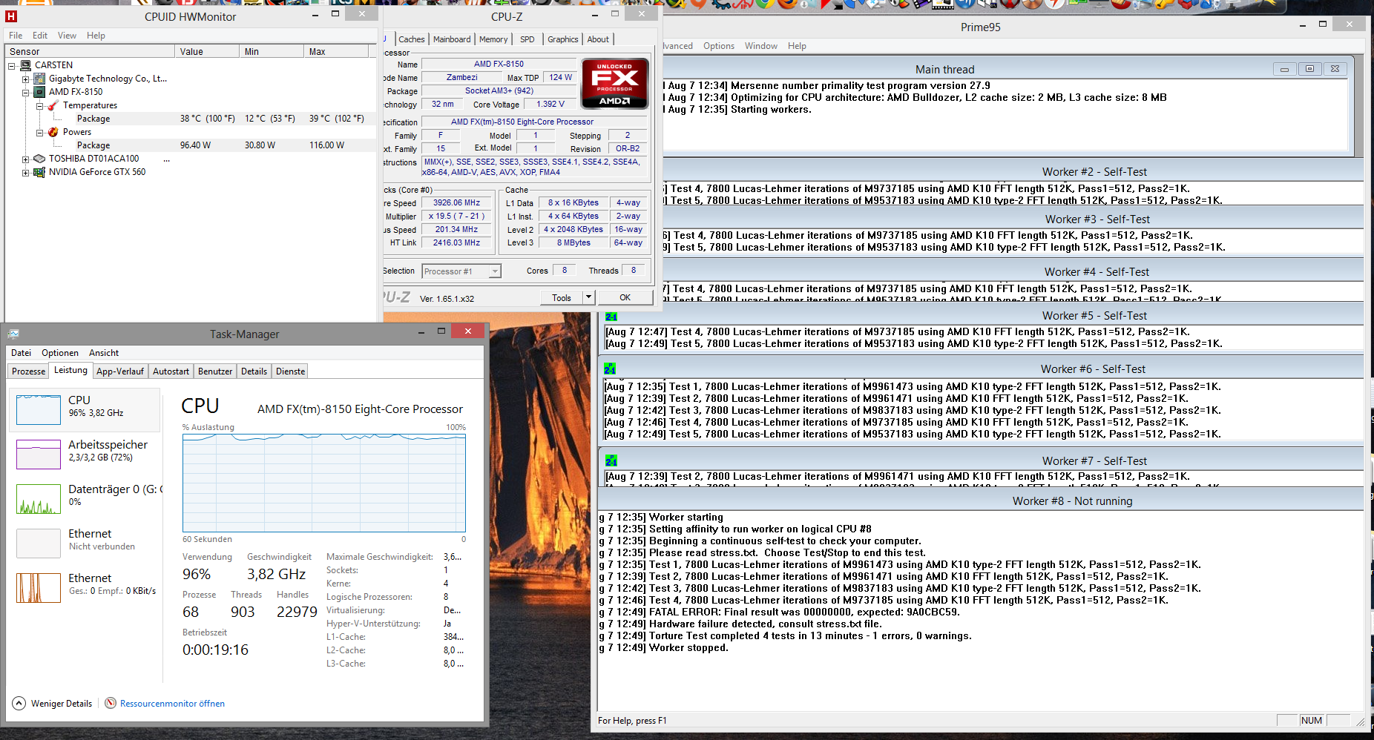Click the NVIDIA GeForce graphics card icon
The width and height of the screenshot is (1374, 740).
click(39, 172)
